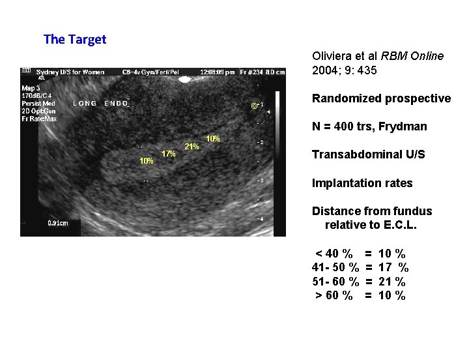
Task: Click the yellow "21%" label on ultrasound
Action: click(192, 147)
